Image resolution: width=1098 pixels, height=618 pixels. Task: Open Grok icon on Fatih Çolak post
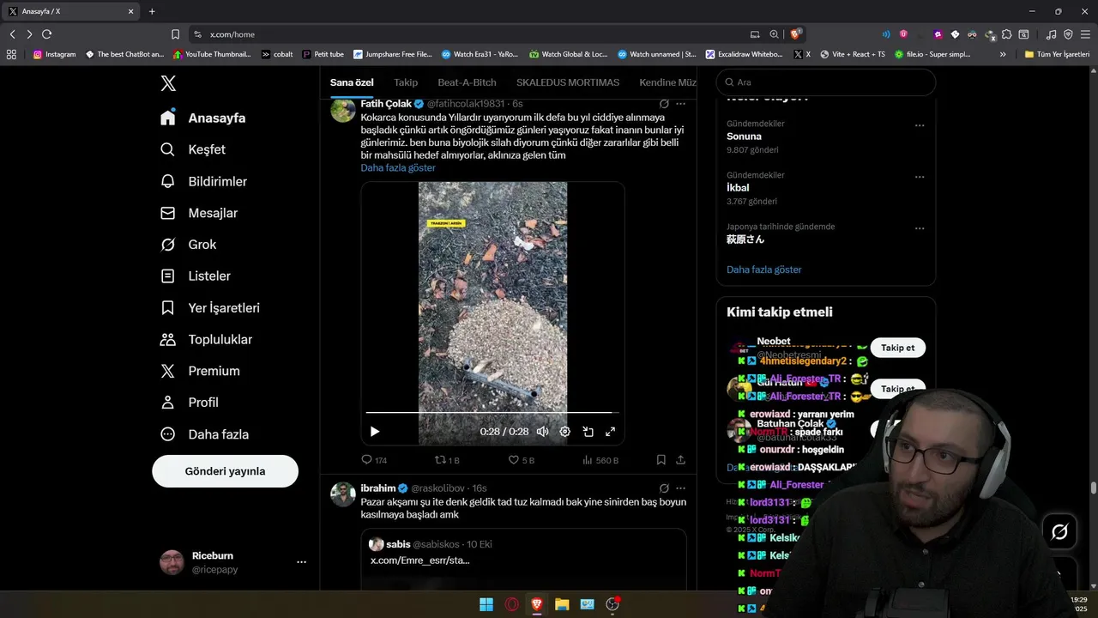pos(664,104)
